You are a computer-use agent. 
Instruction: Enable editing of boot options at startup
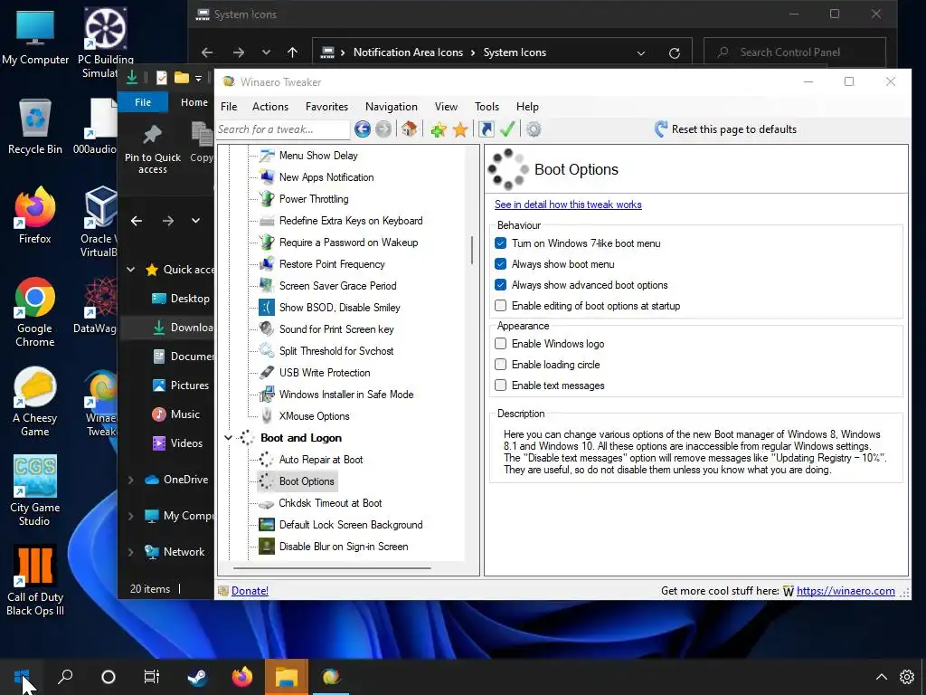500,306
